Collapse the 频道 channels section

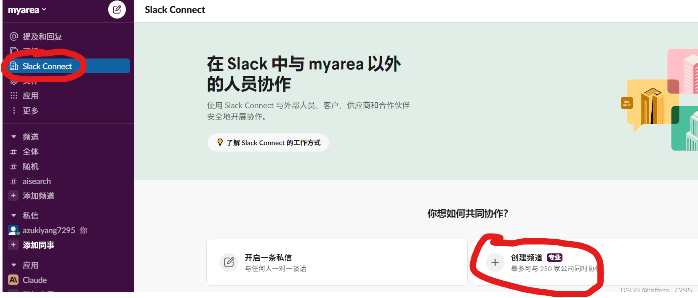13,137
